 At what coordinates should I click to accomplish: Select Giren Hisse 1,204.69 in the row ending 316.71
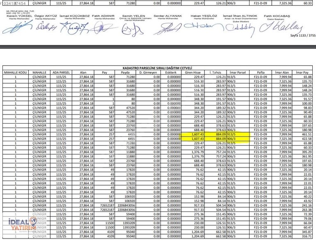(x=197, y=236)
